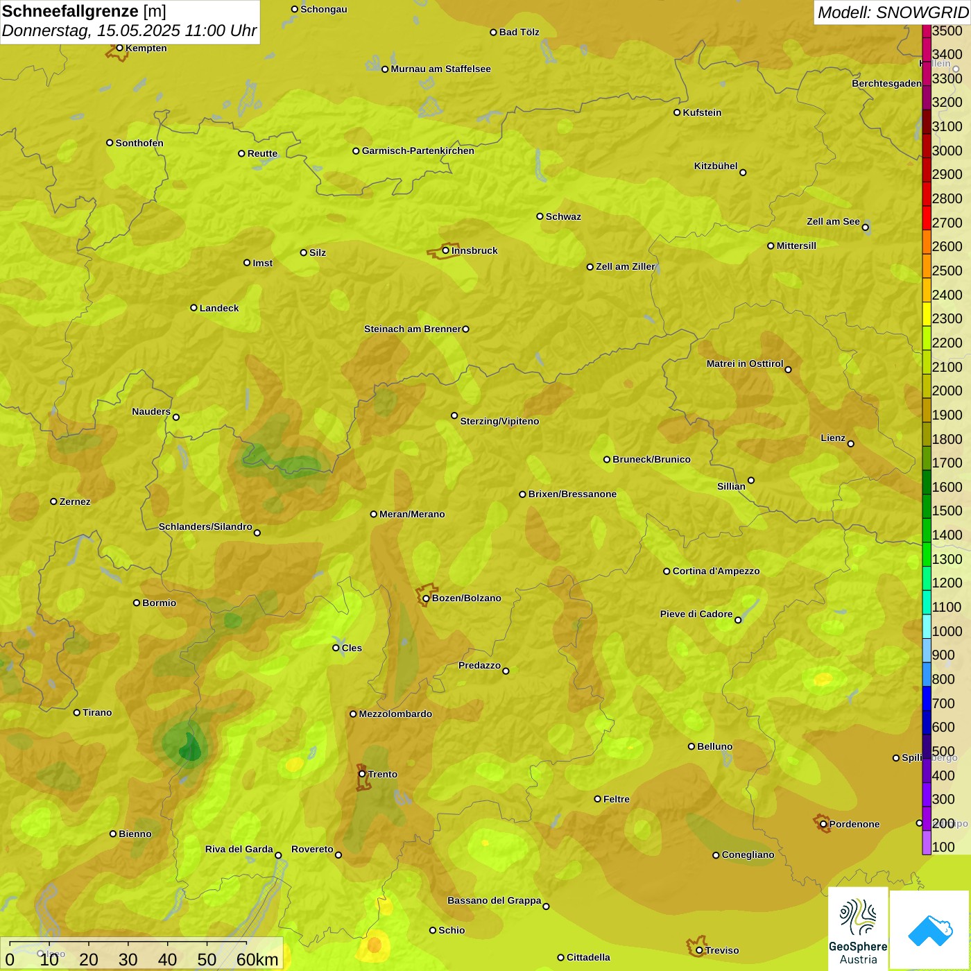Click the 'Cittadella' label

tap(588, 957)
